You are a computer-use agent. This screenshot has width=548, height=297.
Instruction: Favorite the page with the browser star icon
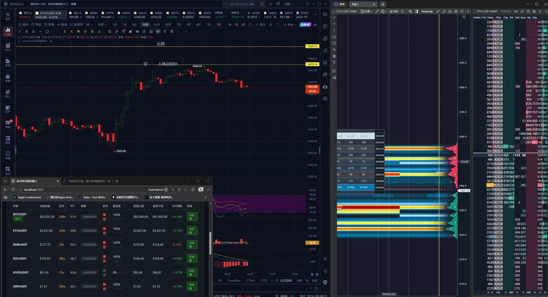[186, 189]
